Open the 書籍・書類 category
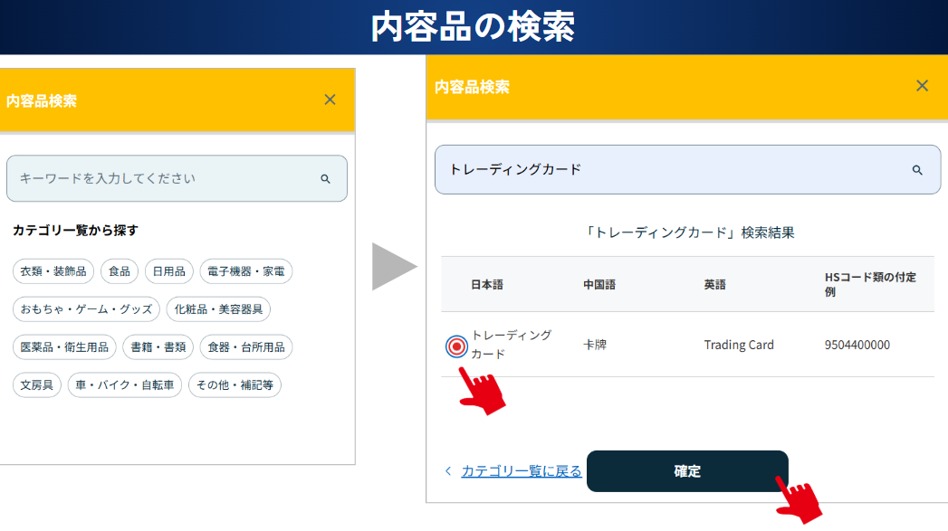948x531 pixels. (x=158, y=347)
